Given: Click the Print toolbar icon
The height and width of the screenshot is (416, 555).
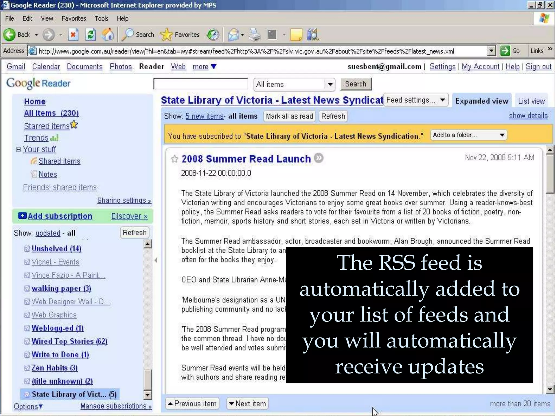Looking at the screenshot, I should tap(254, 35).
